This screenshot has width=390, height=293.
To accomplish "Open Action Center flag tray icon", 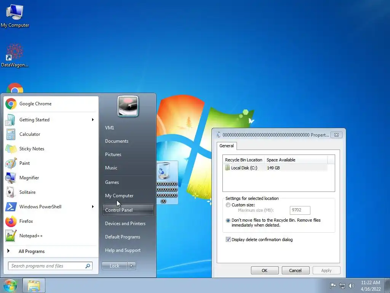I will pos(333,285).
